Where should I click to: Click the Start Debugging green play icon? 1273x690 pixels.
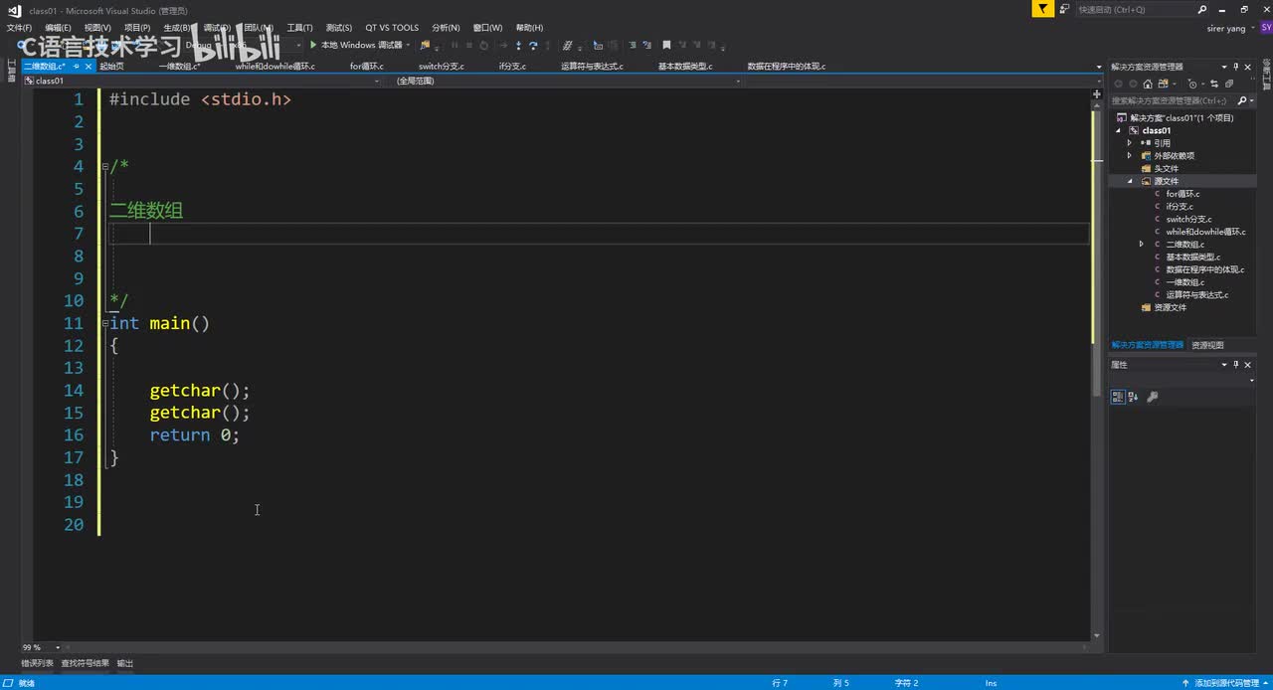pyautogui.click(x=312, y=45)
